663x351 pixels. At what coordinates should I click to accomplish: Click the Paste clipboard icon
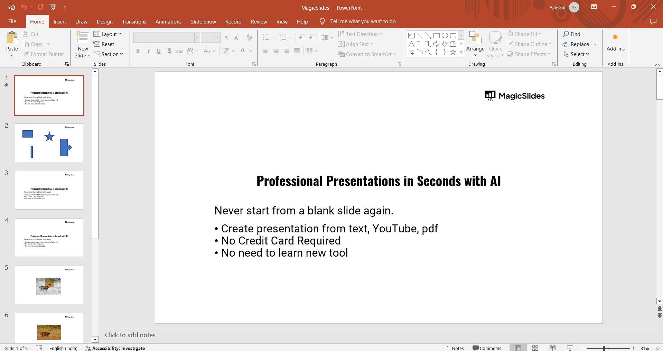click(12, 38)
